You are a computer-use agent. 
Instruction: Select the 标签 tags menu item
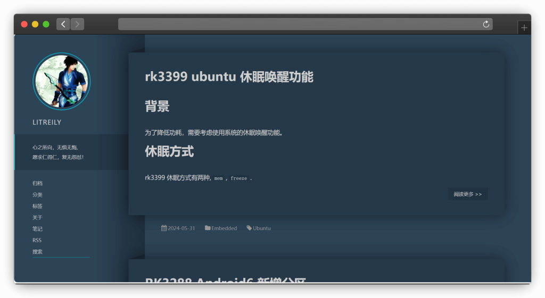point(37,206)
